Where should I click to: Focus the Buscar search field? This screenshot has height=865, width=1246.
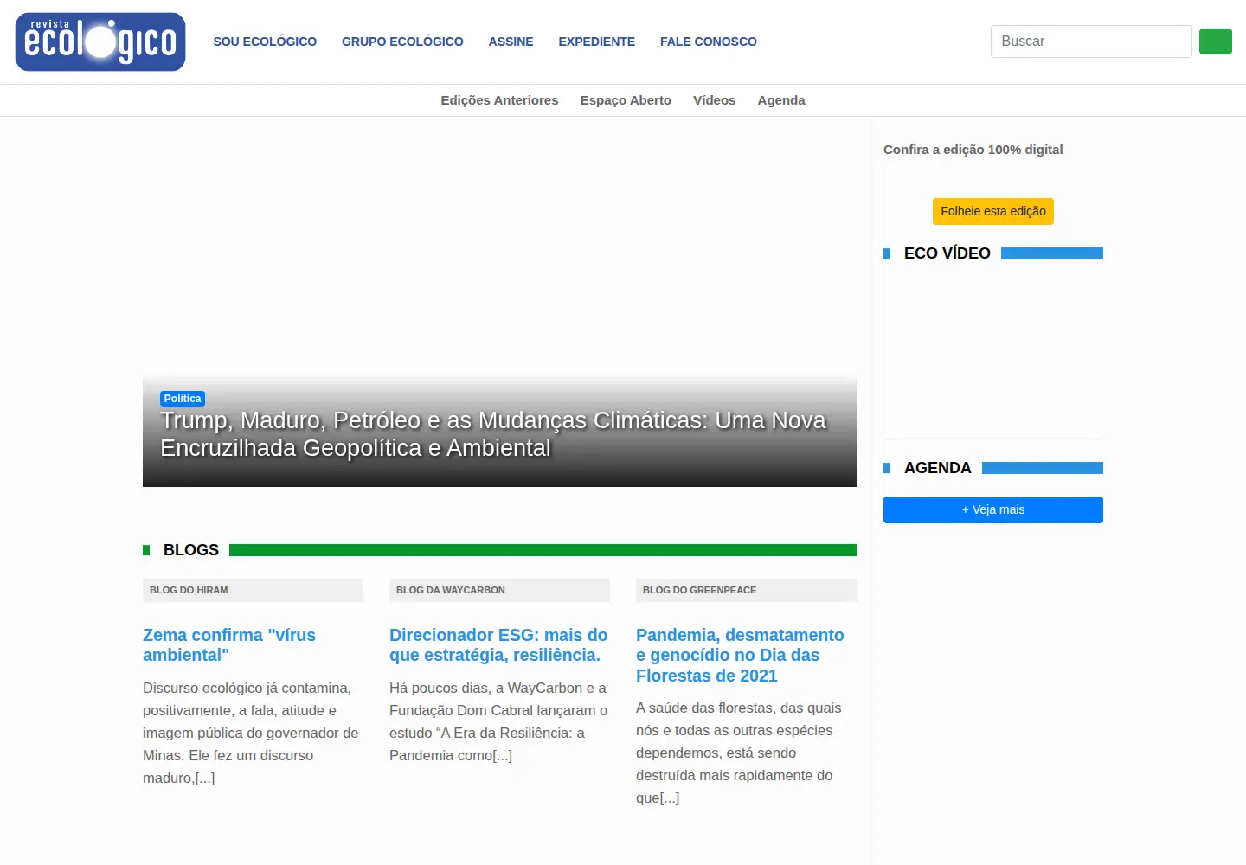(1091, 42)
